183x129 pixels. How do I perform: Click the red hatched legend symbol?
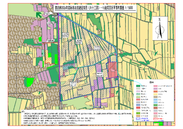(155, 119)
